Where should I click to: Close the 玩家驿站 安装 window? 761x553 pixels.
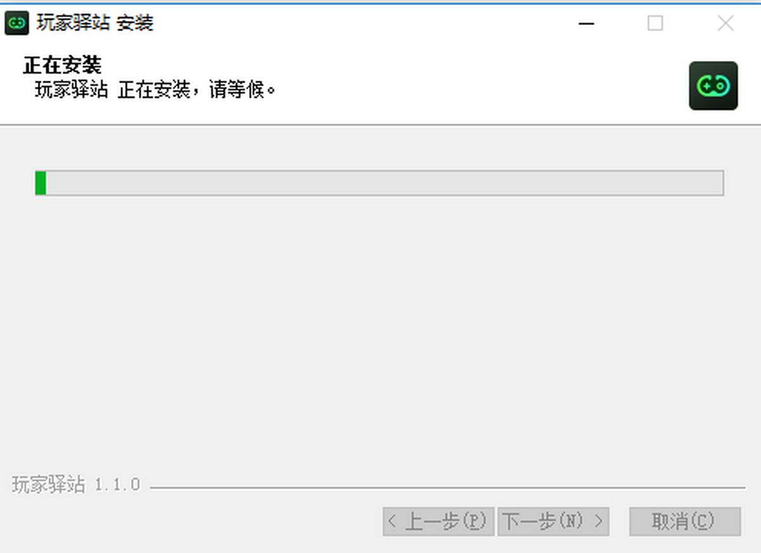(x=725, y=23)
